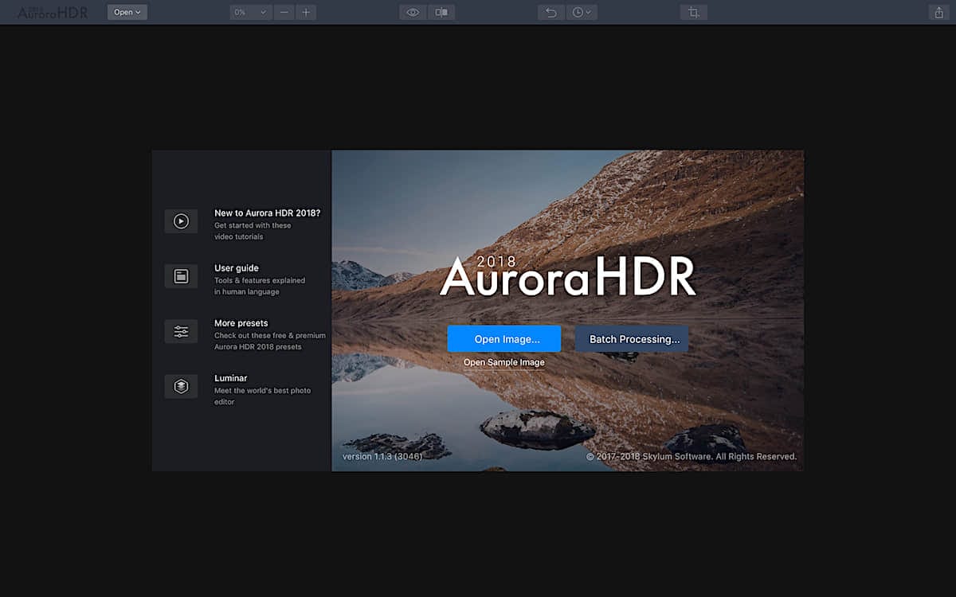Open the 'More presets' link
The height and width of the screenshot is (597, 956).
click(241, 323)
